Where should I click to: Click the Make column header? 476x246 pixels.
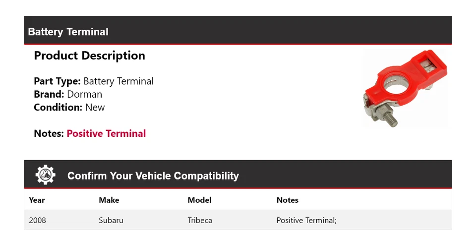coord(109,200)
